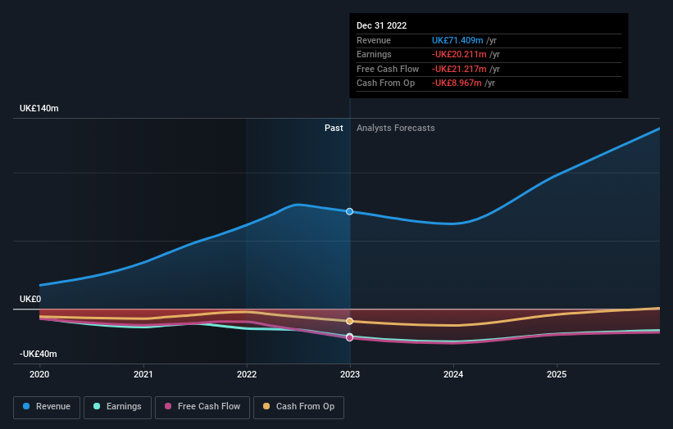Click the 2024 x-axis label
Viewport: 673px width, 429px height.
pos(453,374)
